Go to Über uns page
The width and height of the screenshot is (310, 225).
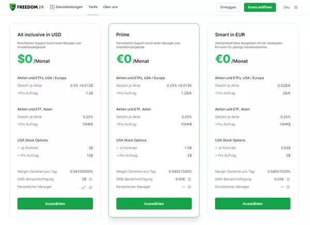(x=111, y=7)
